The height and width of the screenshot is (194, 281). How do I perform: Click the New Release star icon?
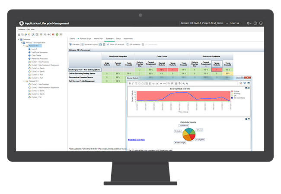point(26,34)
